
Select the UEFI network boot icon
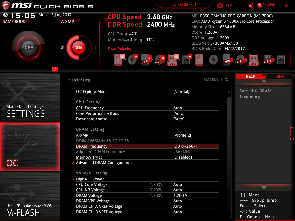(187, 60)
